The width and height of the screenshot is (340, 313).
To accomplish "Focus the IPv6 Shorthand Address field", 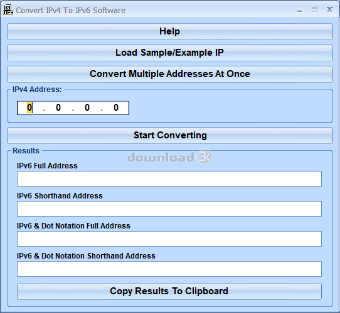I will [x=169, y=208].
